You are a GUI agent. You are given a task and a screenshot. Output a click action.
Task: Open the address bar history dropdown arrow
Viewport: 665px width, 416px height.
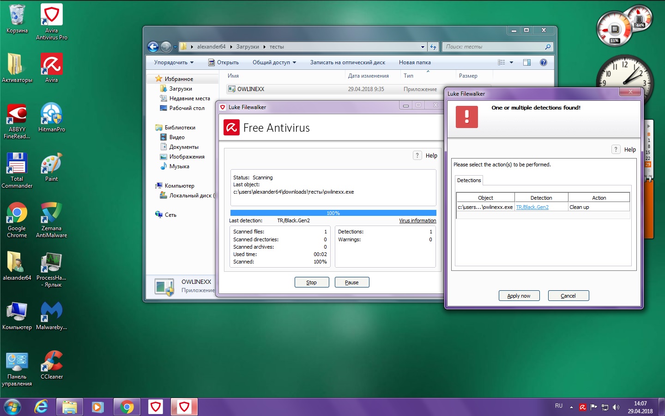tap(423, 47)
